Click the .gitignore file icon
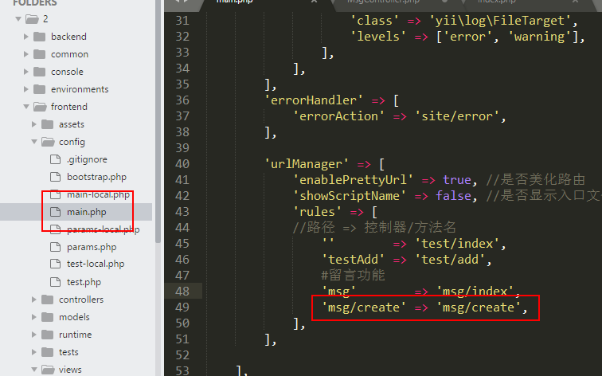Image resolution: width=602 pixels, height=376 pixels. [55, 159]
